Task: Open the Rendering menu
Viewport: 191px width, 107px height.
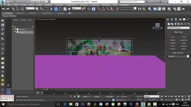Action: pos(84,5)
